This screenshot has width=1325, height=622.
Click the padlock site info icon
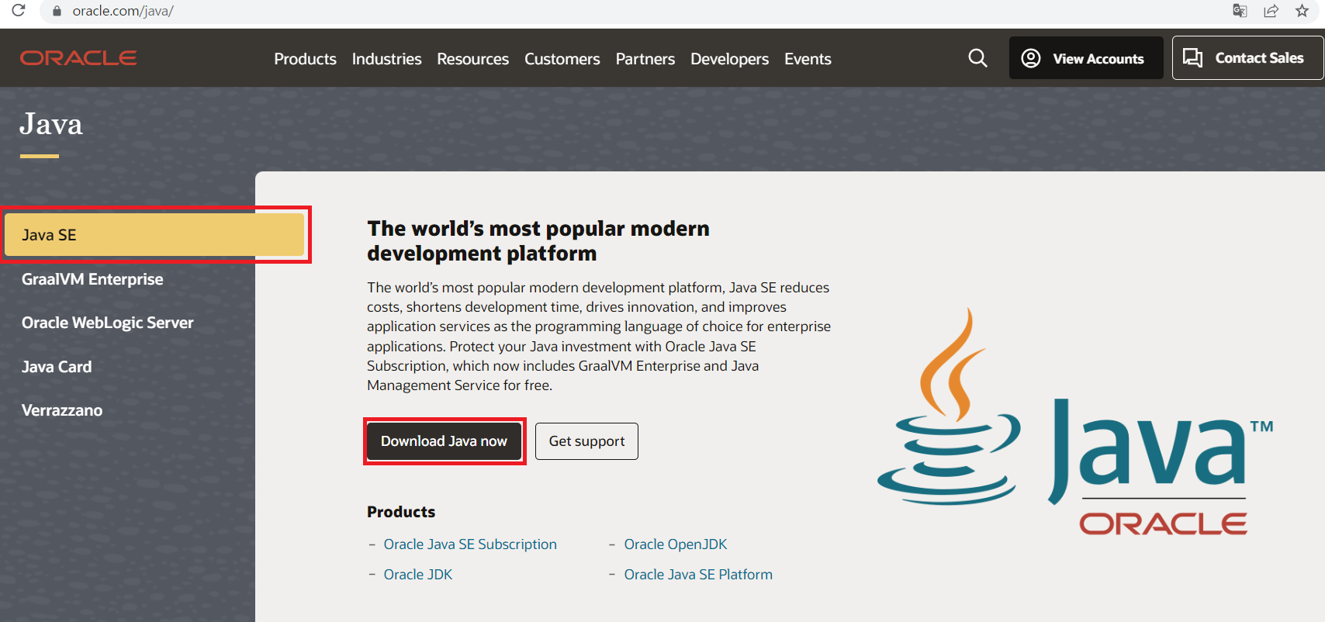[57, 11]
